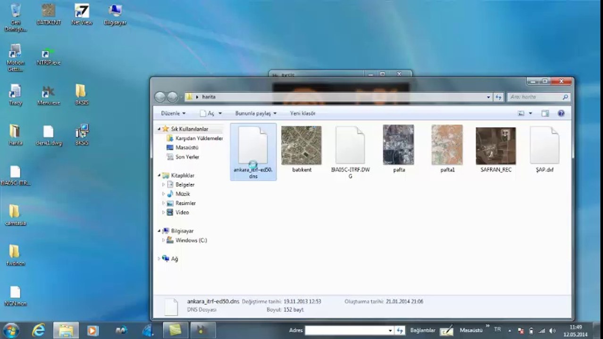Open the address bar history dropdown

(488, 97)
